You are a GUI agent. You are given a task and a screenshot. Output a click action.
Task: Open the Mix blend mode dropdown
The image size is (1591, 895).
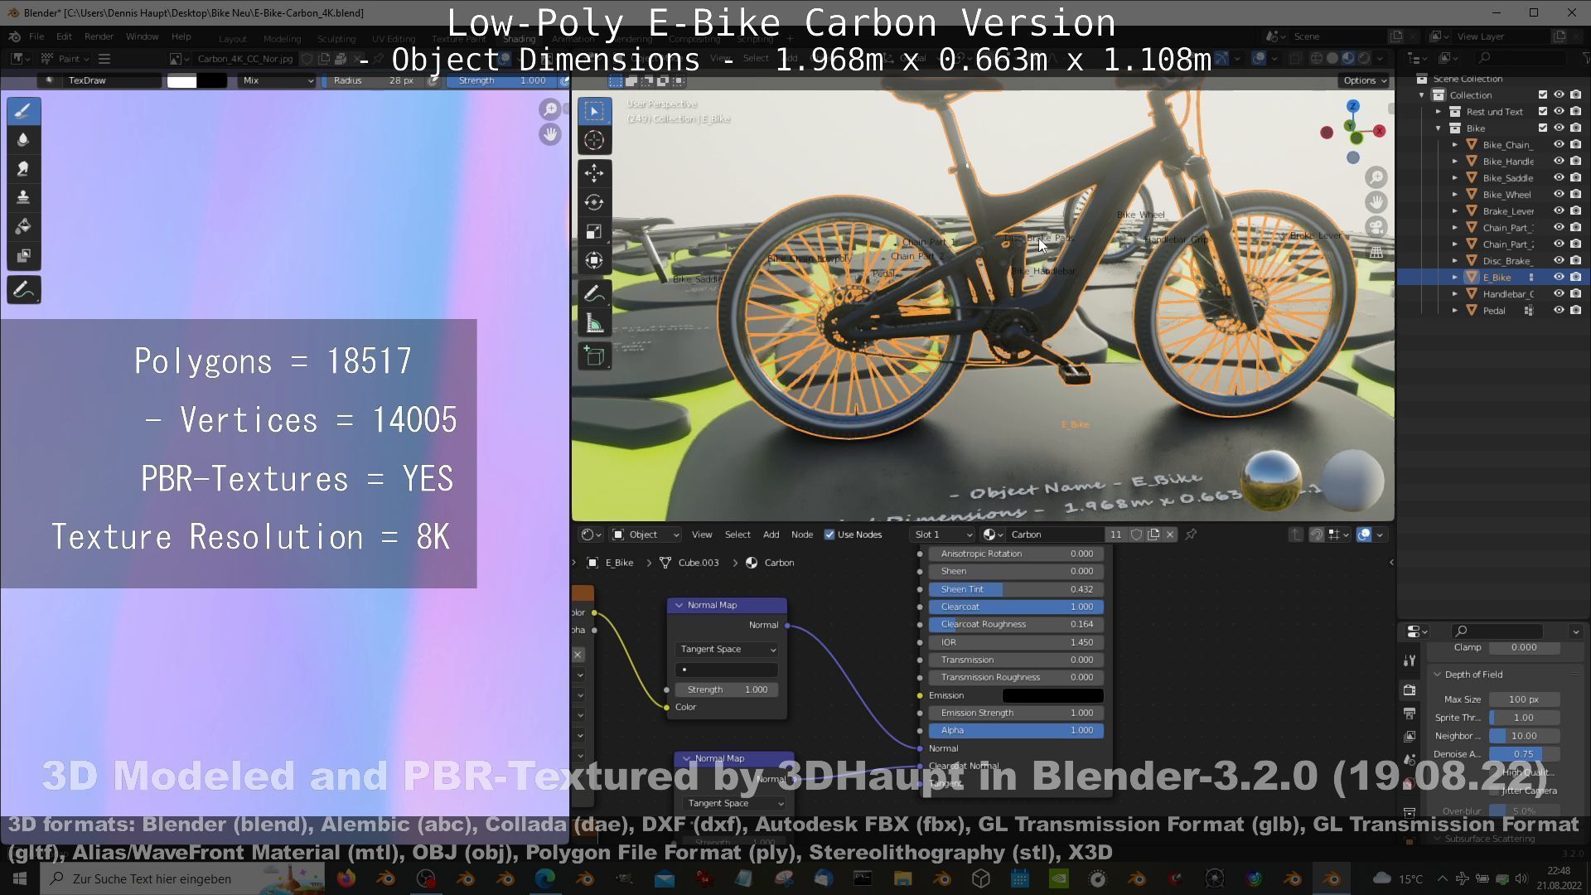(x=278, y=80)
